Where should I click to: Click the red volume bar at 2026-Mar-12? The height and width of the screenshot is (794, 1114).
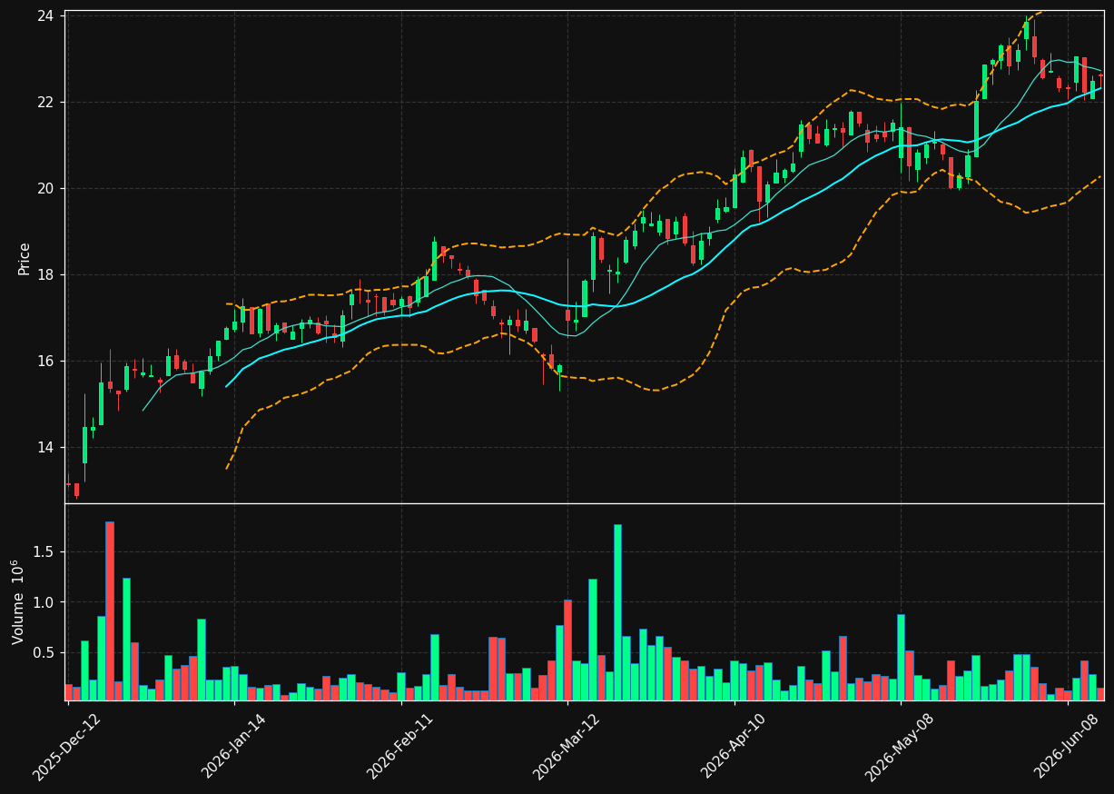pyautogui.click(x=567, y=650)
